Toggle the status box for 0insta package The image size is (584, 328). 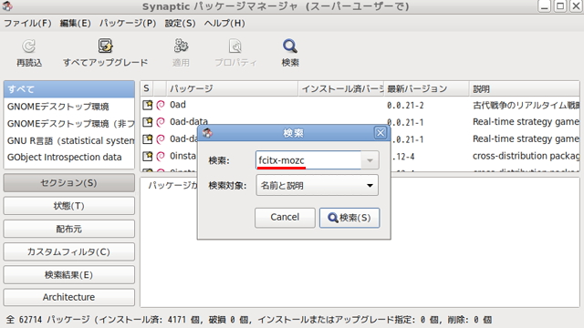(x=148, y=156)
